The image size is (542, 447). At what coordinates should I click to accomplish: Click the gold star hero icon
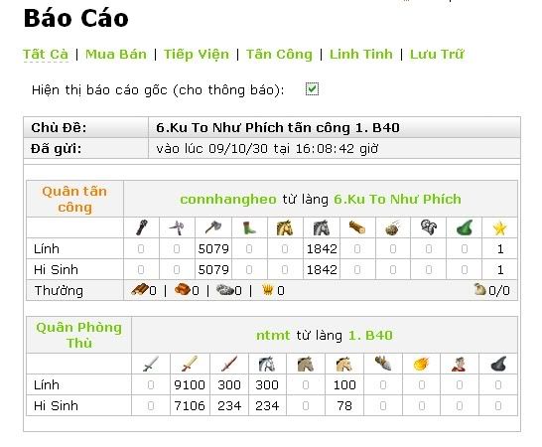tap(499, 228)
